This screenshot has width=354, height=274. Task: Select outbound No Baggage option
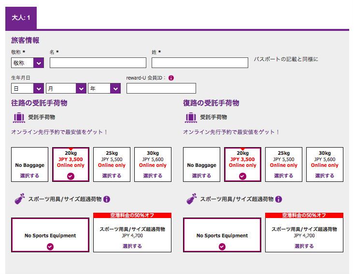coord(30,176)
